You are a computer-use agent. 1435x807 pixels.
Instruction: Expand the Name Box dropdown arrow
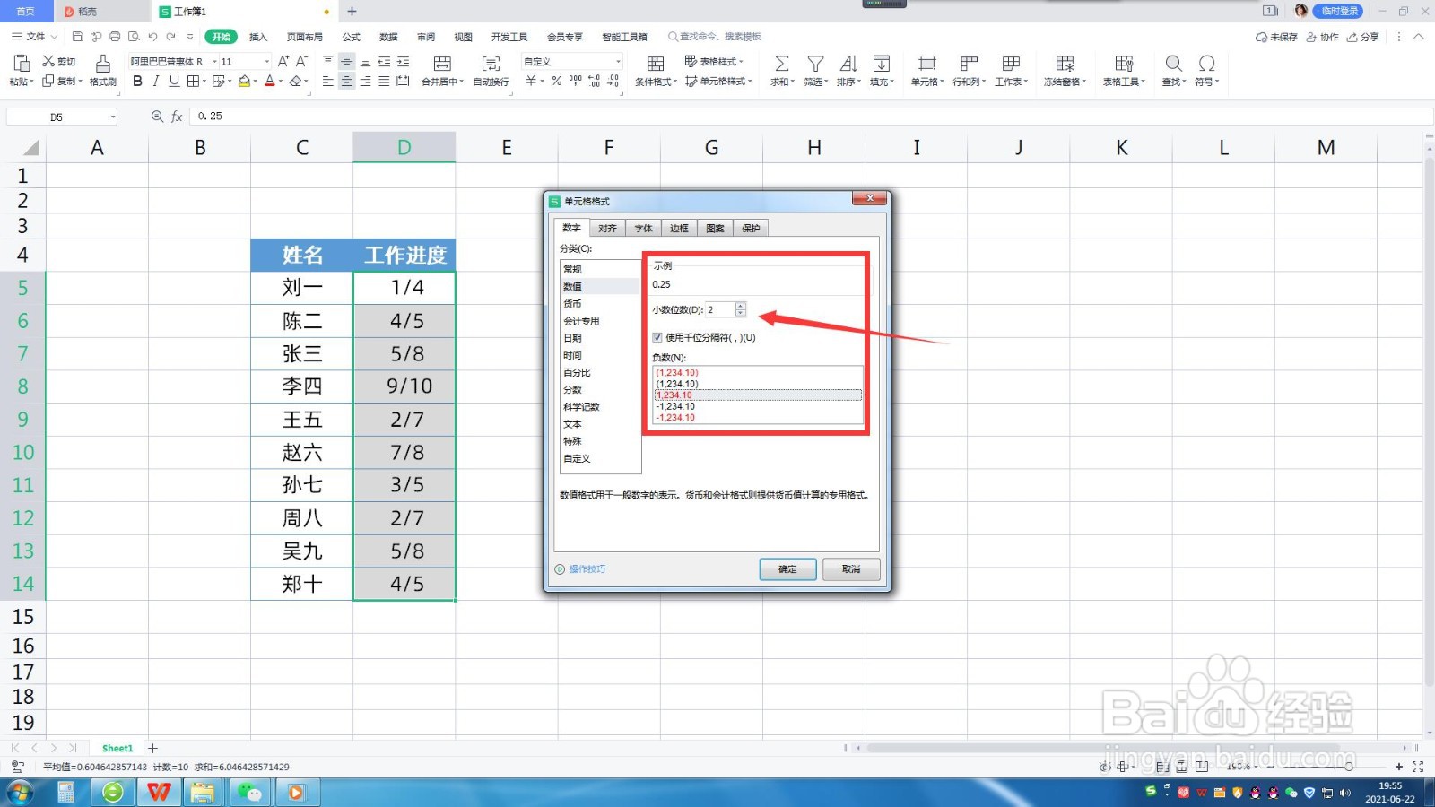113,117
